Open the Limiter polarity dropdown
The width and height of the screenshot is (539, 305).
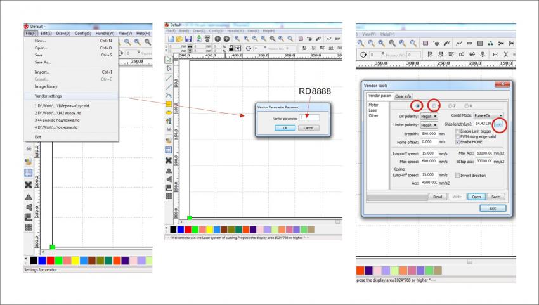[429, 125]
